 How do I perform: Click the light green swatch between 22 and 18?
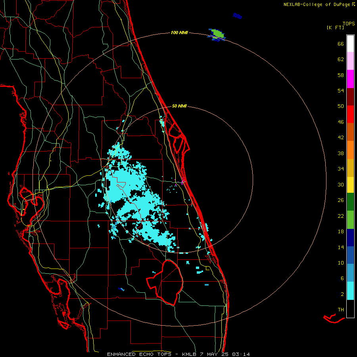[350, 220]
